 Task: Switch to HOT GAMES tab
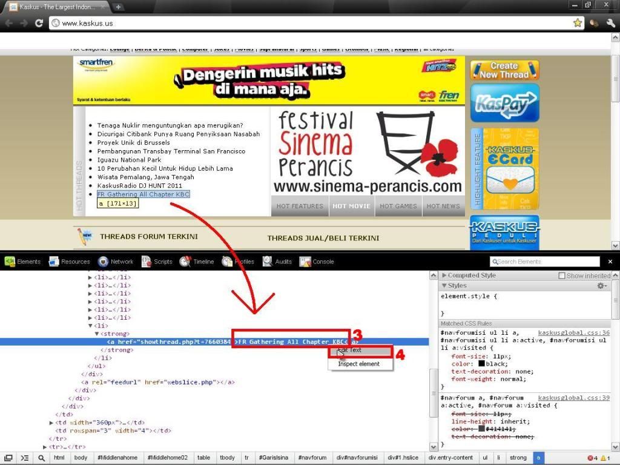[x=398, y=206]
